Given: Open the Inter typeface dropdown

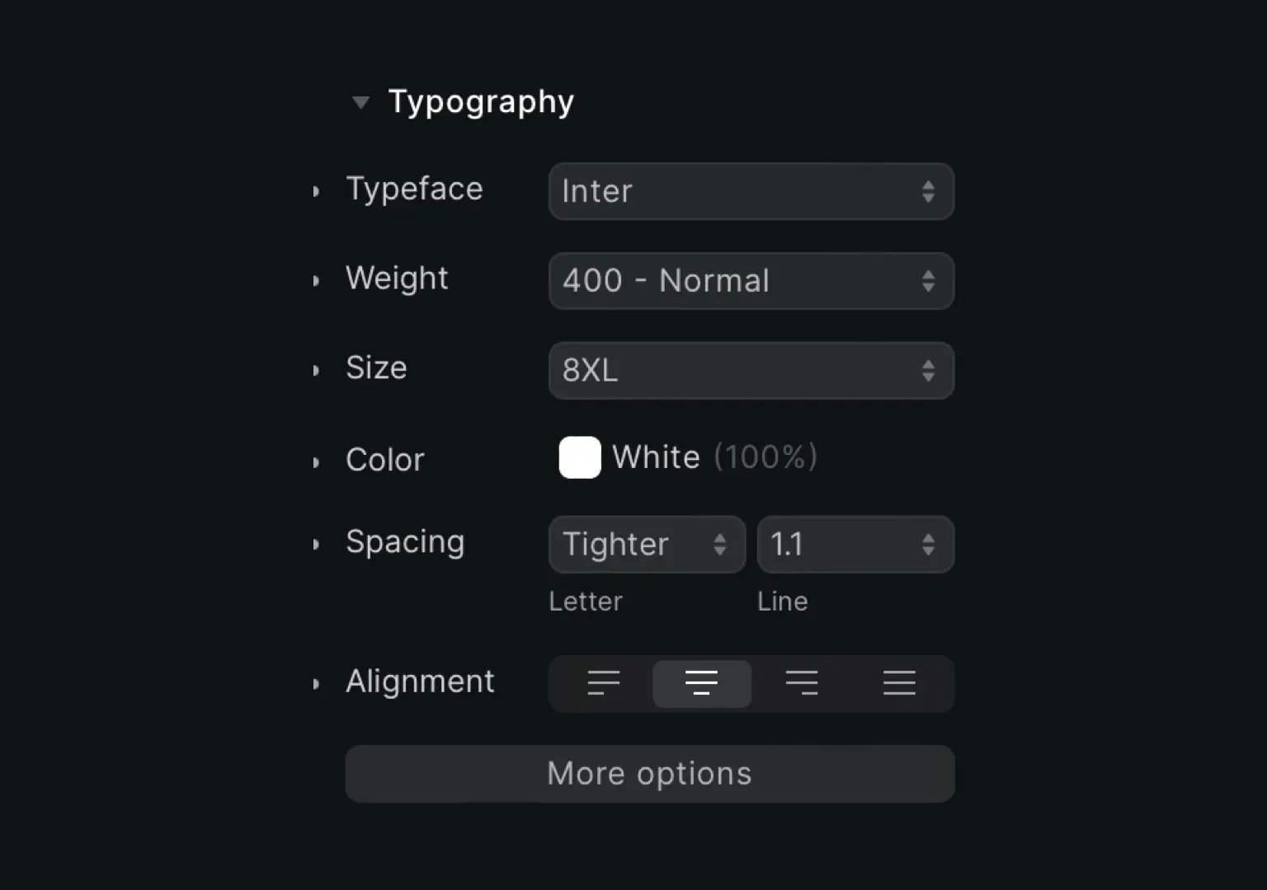Looking at the screenshot, I should (x=751, y=191).
